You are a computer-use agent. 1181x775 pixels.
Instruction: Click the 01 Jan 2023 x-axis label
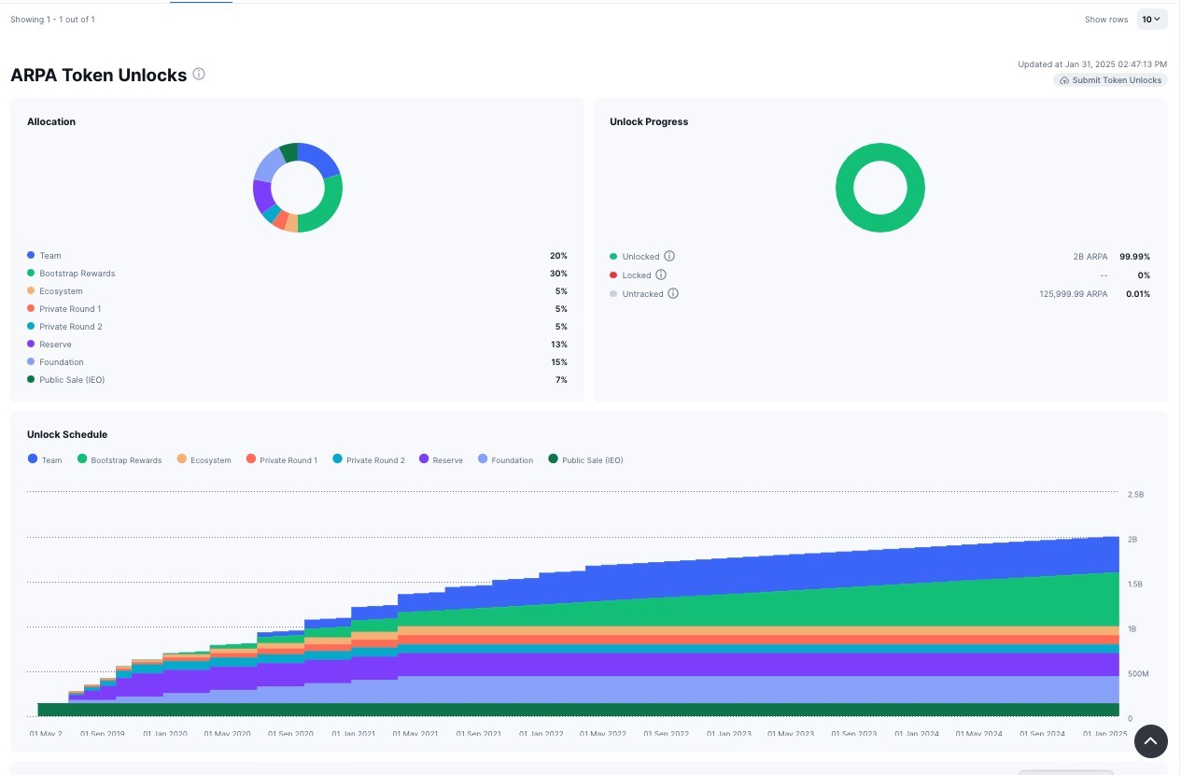pos(729,734)
